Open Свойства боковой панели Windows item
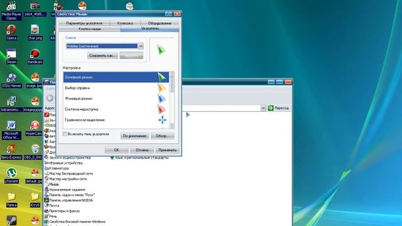The width and height of the screenshot is (402, 226). (75, 222)
